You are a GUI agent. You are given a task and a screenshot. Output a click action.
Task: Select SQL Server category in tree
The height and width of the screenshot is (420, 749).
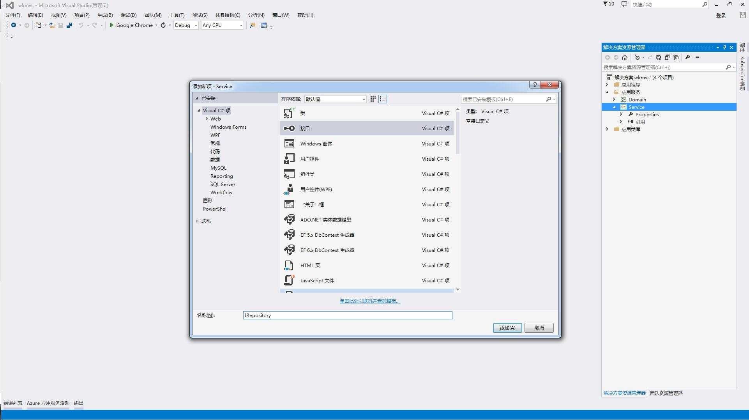(x=223, y=184)
